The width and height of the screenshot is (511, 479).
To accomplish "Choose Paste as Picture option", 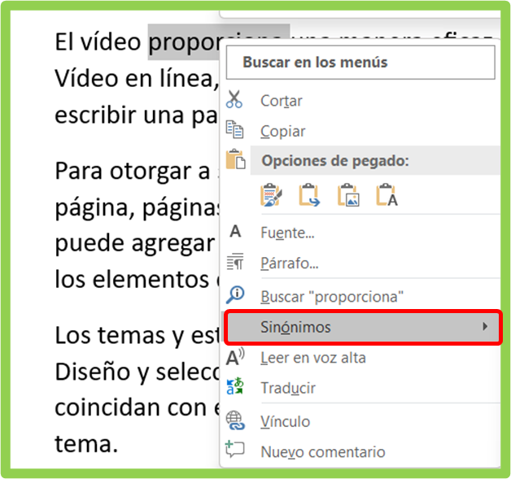I will pyautogui.click(x=348, y=195).
